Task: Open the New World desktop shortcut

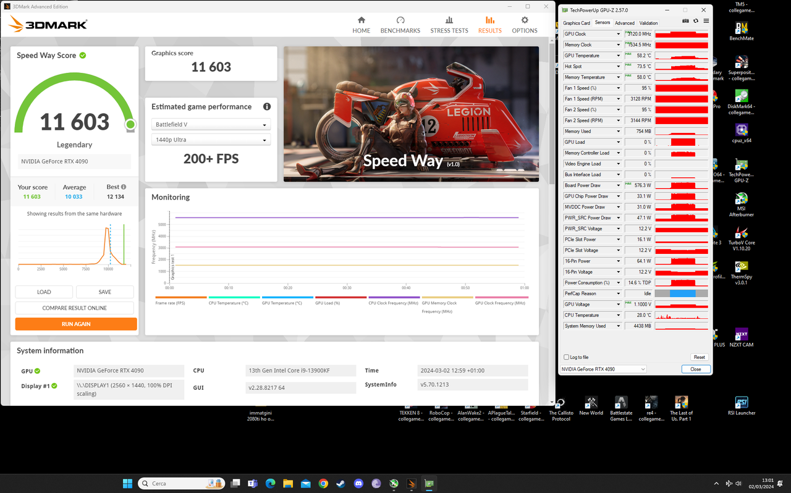Action: (x=591, y=406)
